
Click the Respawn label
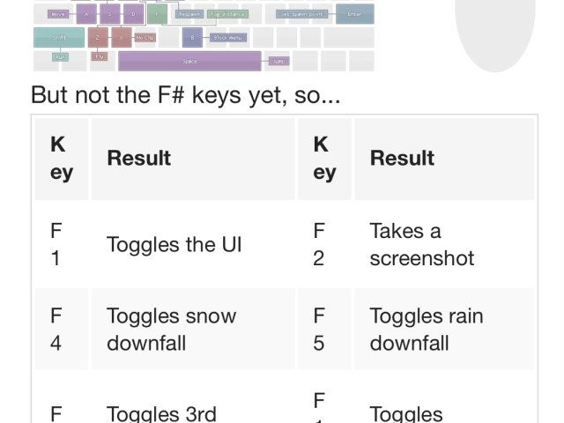coord(189,14)
